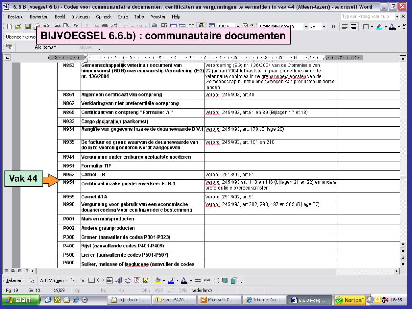412x309 pixels.
Task: Apply 3-D style to shape
Action: pyautogui.click(x=234, y=280)
